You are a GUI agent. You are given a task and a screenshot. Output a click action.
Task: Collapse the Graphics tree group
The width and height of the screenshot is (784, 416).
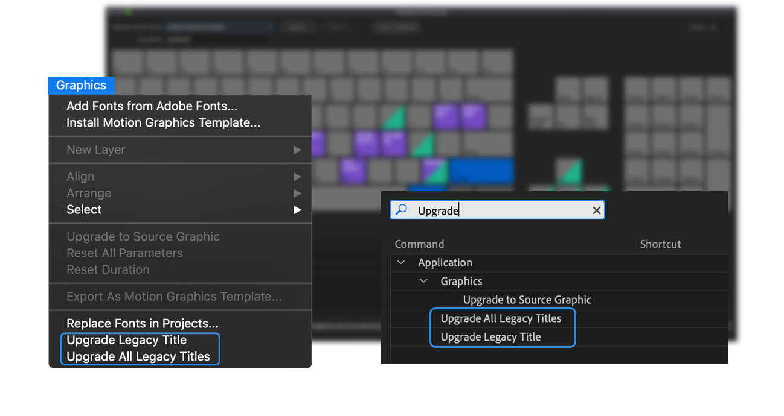423,282
